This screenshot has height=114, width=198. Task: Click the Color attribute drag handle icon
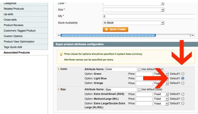(59, 69)
